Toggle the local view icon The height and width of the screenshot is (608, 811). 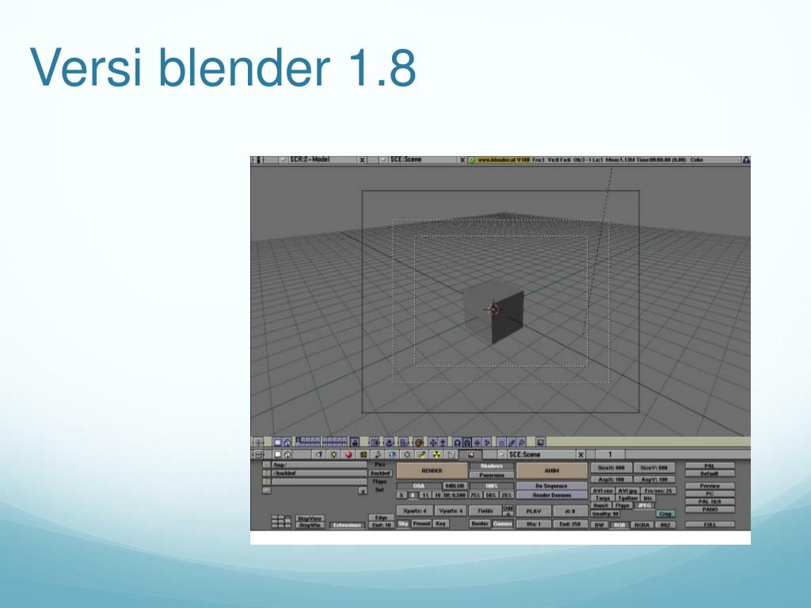374,442
